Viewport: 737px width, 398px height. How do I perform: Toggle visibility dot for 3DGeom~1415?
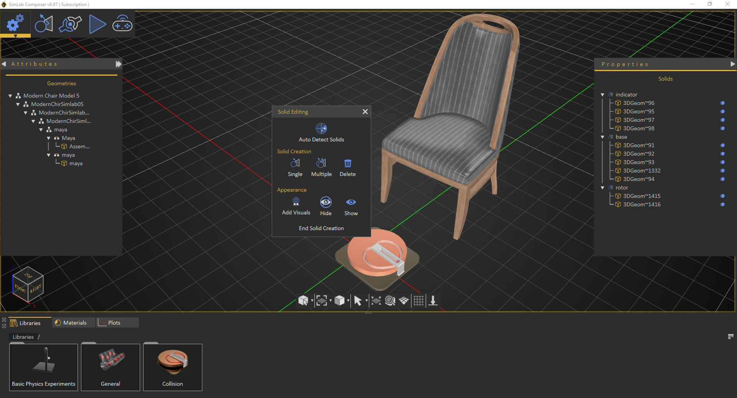click(x=722, y=196)
